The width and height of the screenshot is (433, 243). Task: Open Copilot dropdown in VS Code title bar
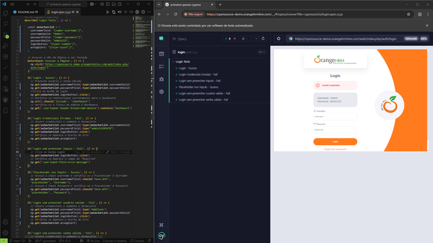[93, 4]
